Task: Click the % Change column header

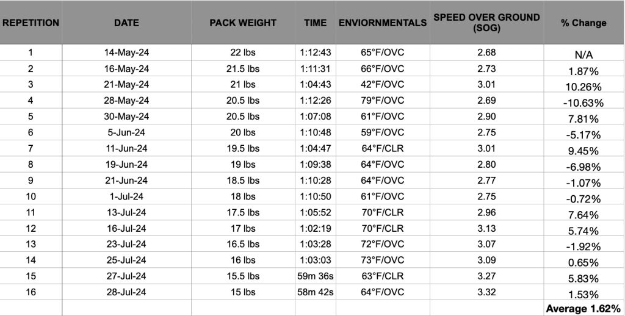Action: pos(583,23)
